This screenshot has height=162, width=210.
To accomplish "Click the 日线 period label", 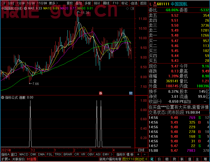I will 141,150.
